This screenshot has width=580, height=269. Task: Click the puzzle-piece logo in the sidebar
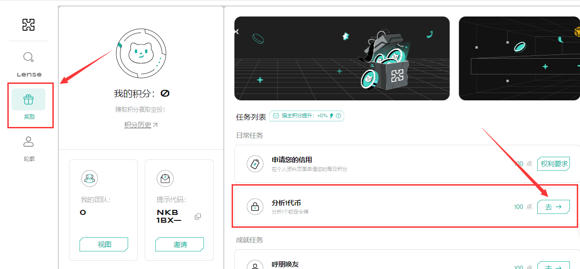tap(28, 24)
